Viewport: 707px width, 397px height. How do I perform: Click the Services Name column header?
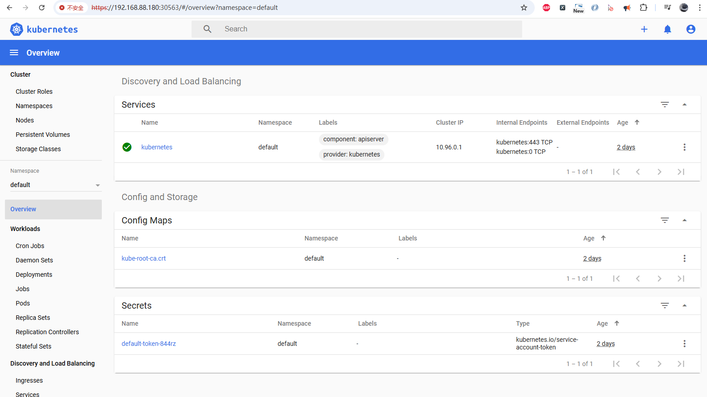tap(149, 122)
